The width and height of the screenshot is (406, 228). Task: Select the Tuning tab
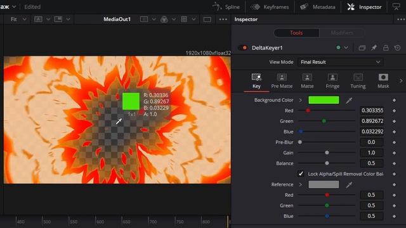coord(358,81)
